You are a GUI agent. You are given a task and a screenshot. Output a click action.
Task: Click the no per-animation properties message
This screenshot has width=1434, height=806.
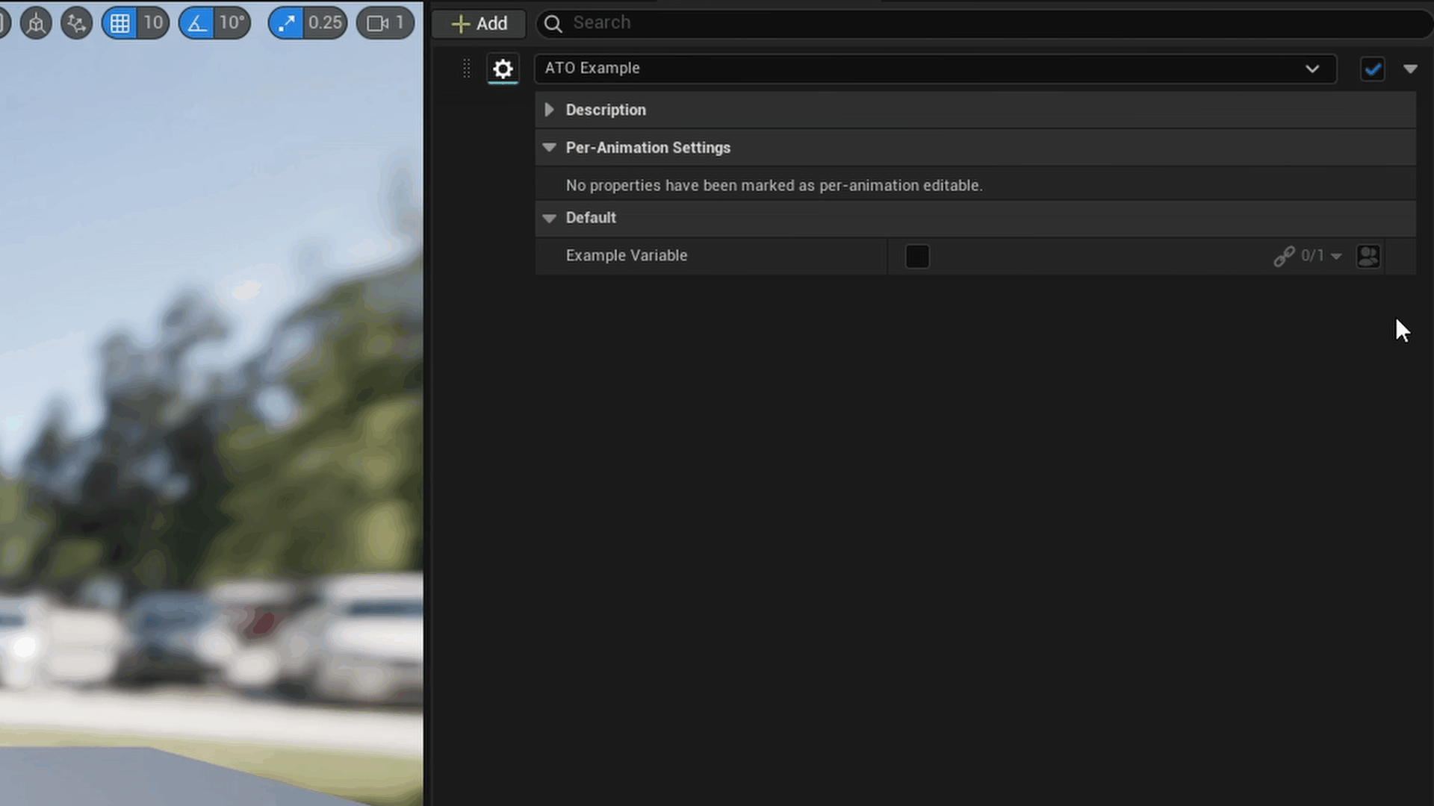(774, 185)
